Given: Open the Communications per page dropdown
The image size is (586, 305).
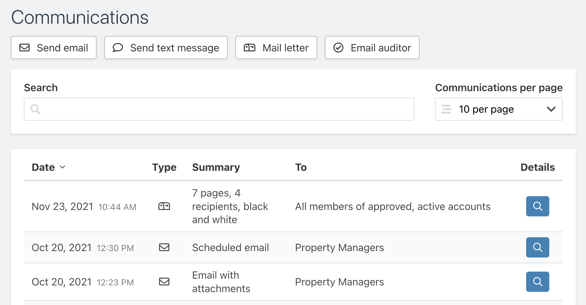Looking at the screenshot, I should tap(498, 109).
